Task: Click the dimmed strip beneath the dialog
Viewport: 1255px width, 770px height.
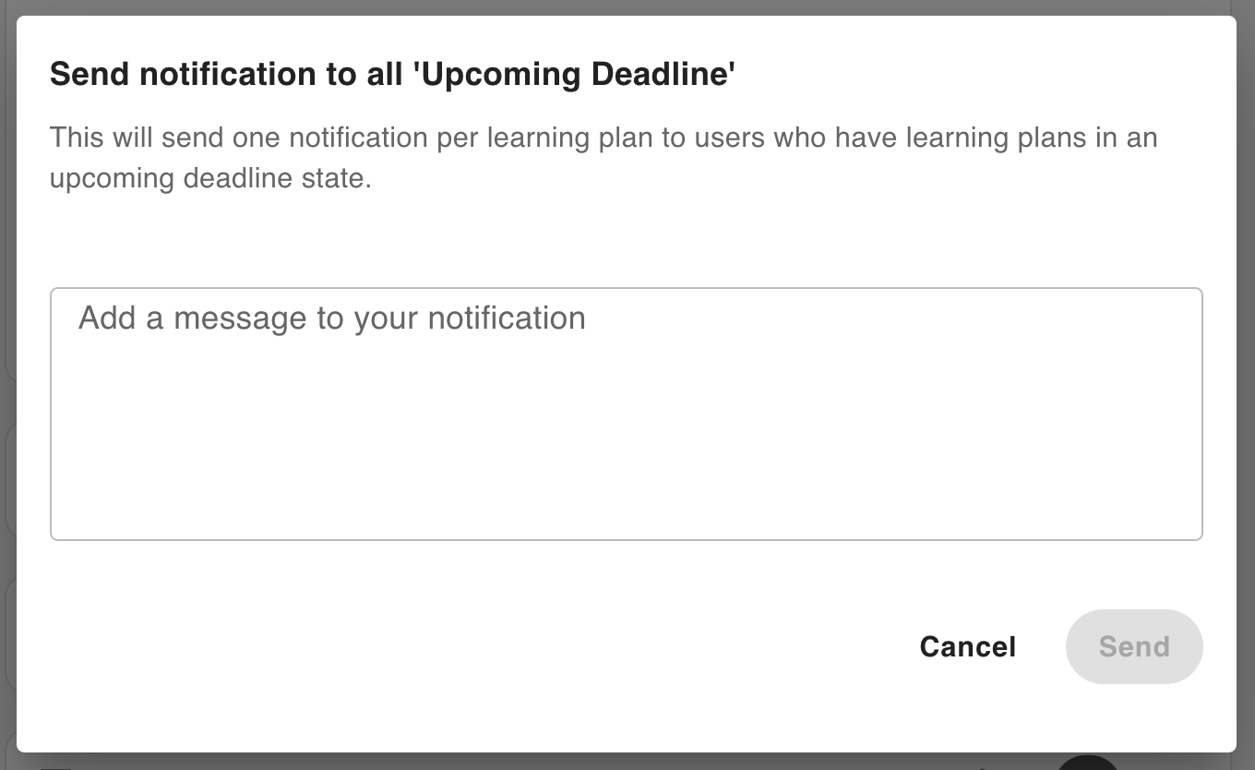Action: 554,762
